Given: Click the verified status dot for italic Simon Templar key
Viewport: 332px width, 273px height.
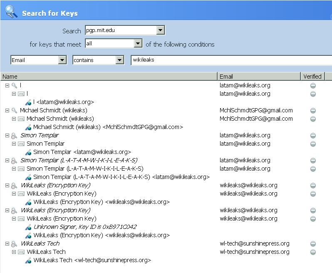Looking at the screenshot, I should [313, 136].
